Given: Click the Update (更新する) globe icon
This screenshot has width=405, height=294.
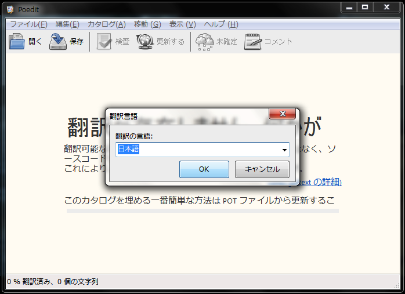Looking at the screenshot, I should [x=145, y=42].
